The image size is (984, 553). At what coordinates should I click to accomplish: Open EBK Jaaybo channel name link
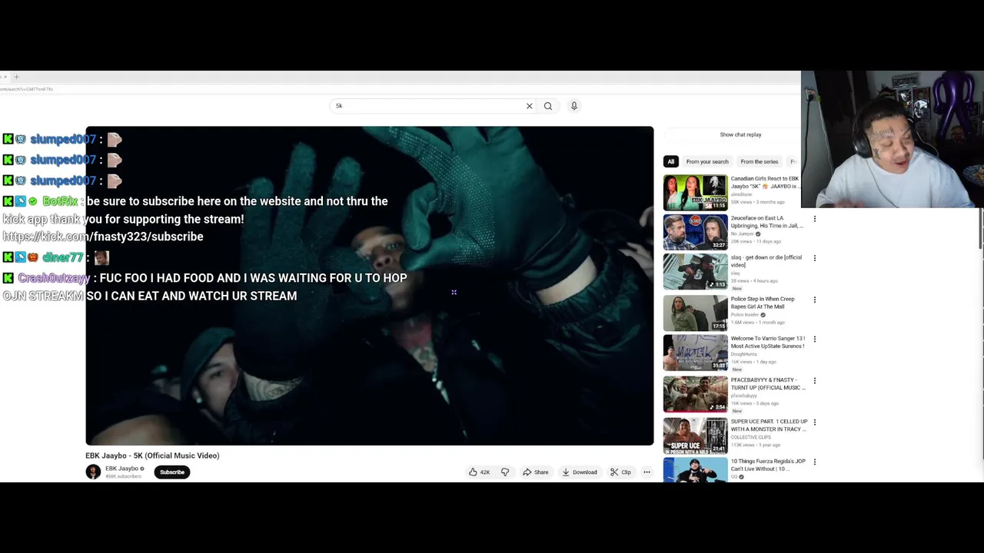point(121,469)
